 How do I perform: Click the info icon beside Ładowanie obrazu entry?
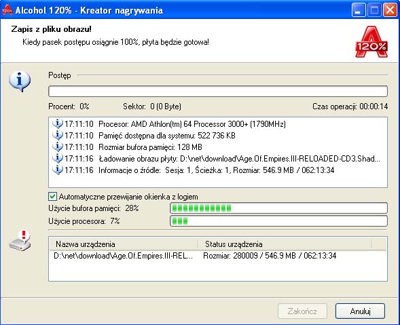(x=58, y=158)
